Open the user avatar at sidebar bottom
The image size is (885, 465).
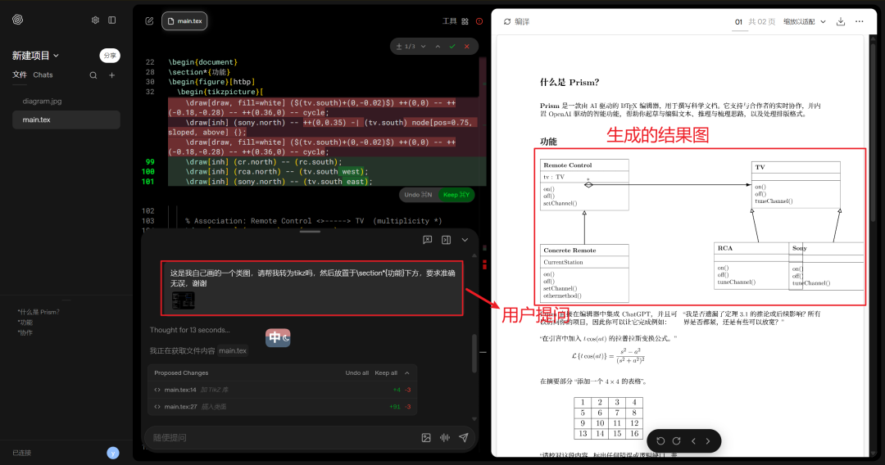click(113, 453)
